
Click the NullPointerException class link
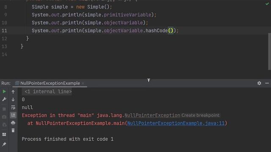click(x=152, y=115)
